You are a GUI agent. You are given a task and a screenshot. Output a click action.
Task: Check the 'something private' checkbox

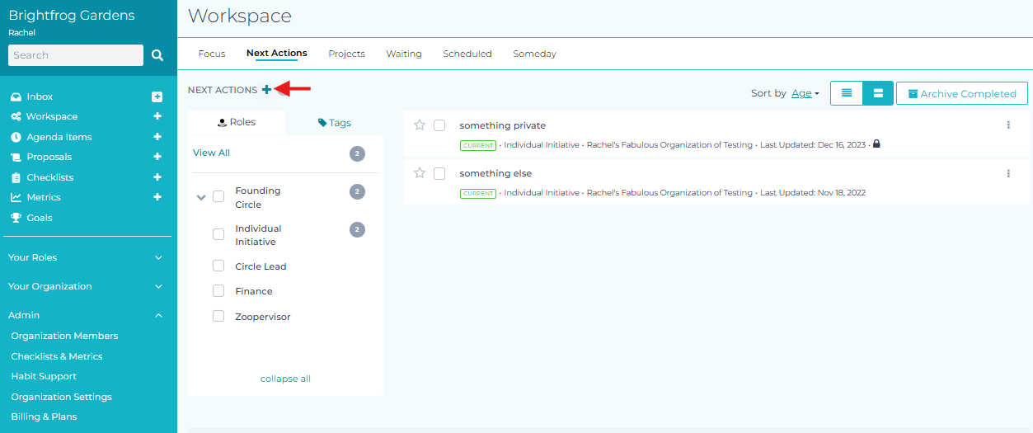click(x=439, y=125)
